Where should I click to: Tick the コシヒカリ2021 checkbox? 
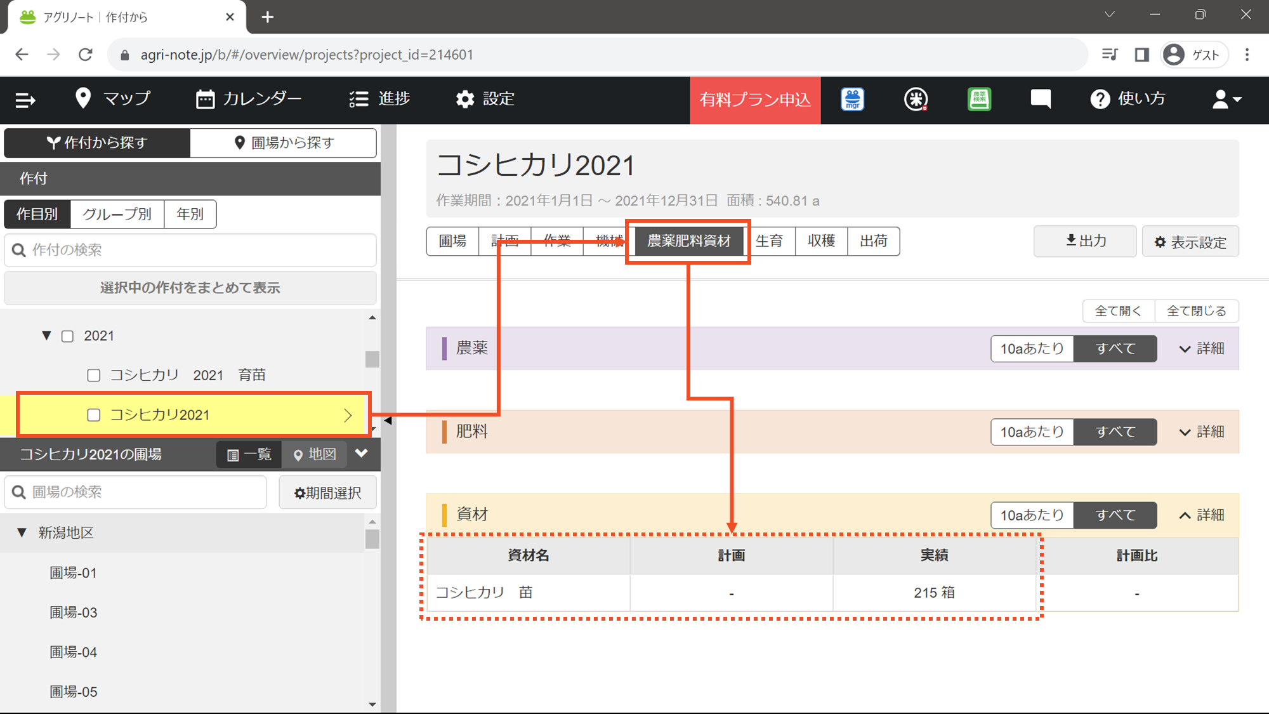tap(94, 415)
